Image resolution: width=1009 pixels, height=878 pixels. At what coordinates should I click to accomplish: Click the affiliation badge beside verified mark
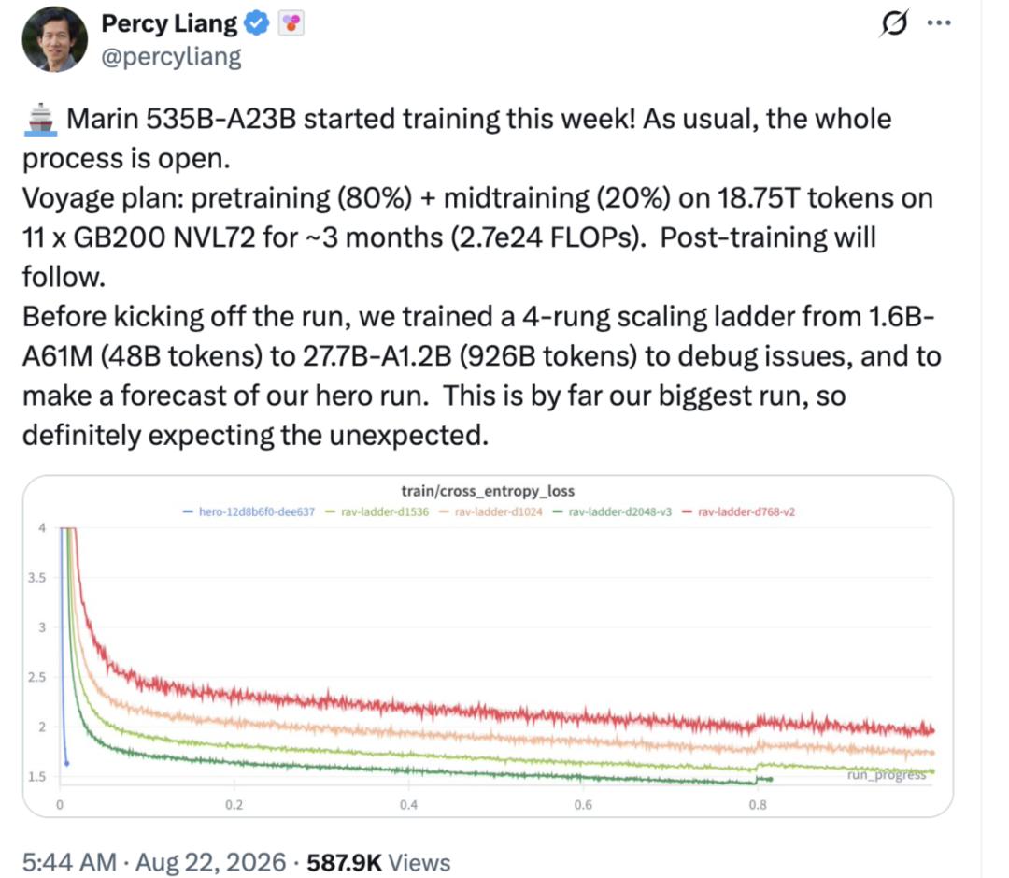(x=291, y=23)
